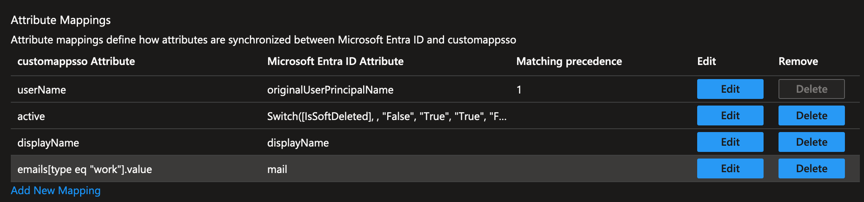This screenshot has width=864, height=202.
Task: Edit the emails work value mapping
Action: [730, 168]
